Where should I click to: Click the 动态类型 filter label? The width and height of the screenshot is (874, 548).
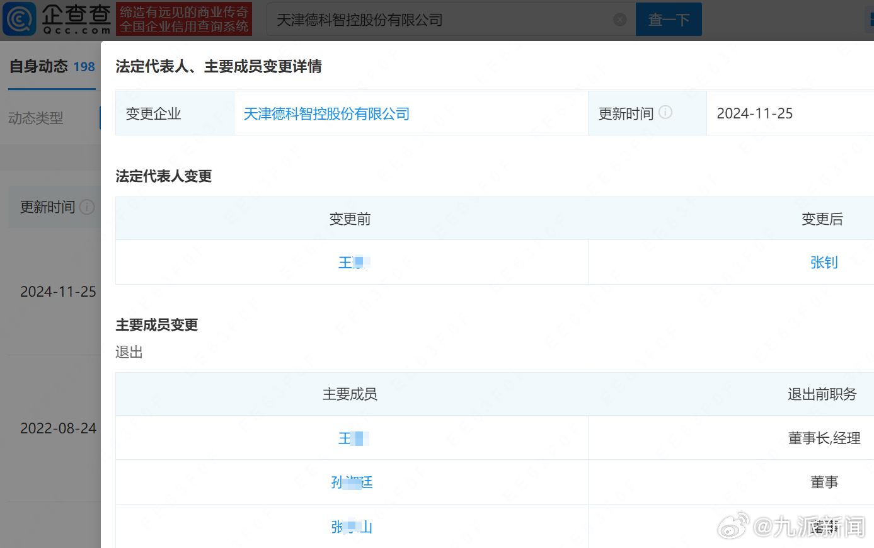tap(35, 118)
